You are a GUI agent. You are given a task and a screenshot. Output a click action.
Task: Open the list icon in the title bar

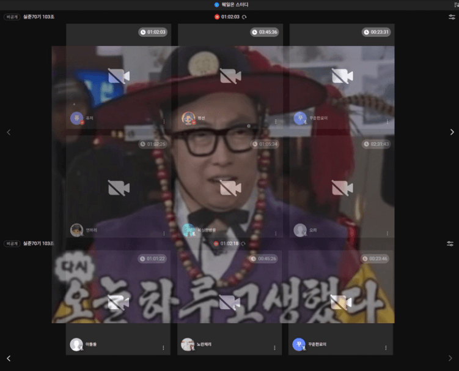[x=456, y=4]
